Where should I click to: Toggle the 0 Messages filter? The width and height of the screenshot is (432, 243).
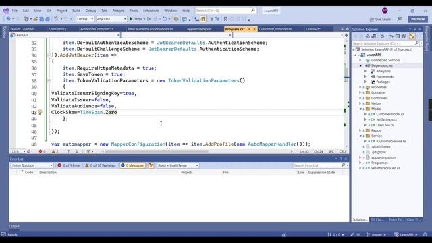click(x=132, y=165)
